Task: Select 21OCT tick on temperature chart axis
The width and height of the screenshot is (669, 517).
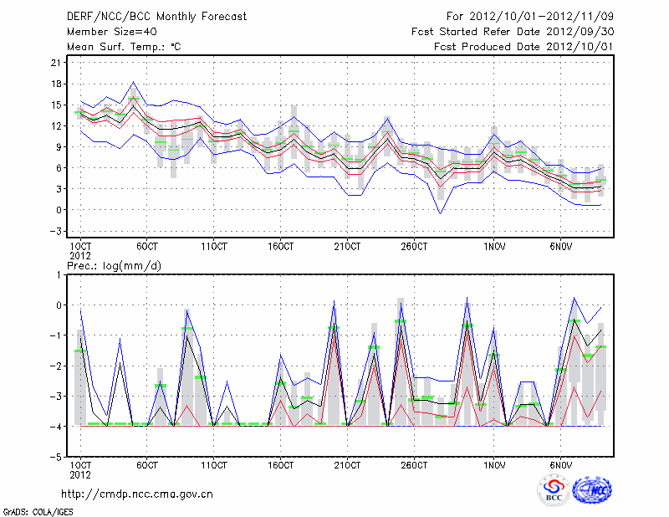Action: (x=346, y=247)
